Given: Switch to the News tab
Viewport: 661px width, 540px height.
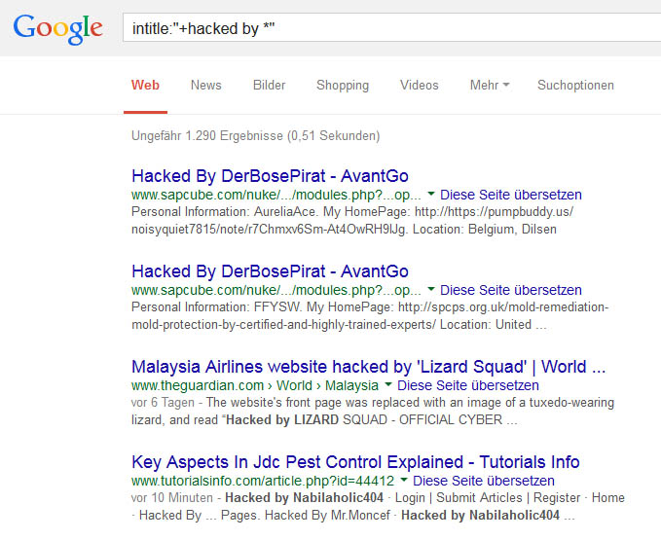Looking at the screenshot, I should coord(206,86).
